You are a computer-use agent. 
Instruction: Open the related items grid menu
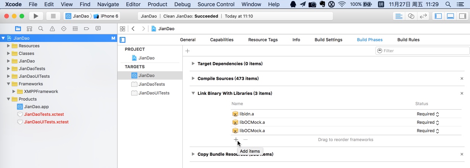click(x=122, y=29)
